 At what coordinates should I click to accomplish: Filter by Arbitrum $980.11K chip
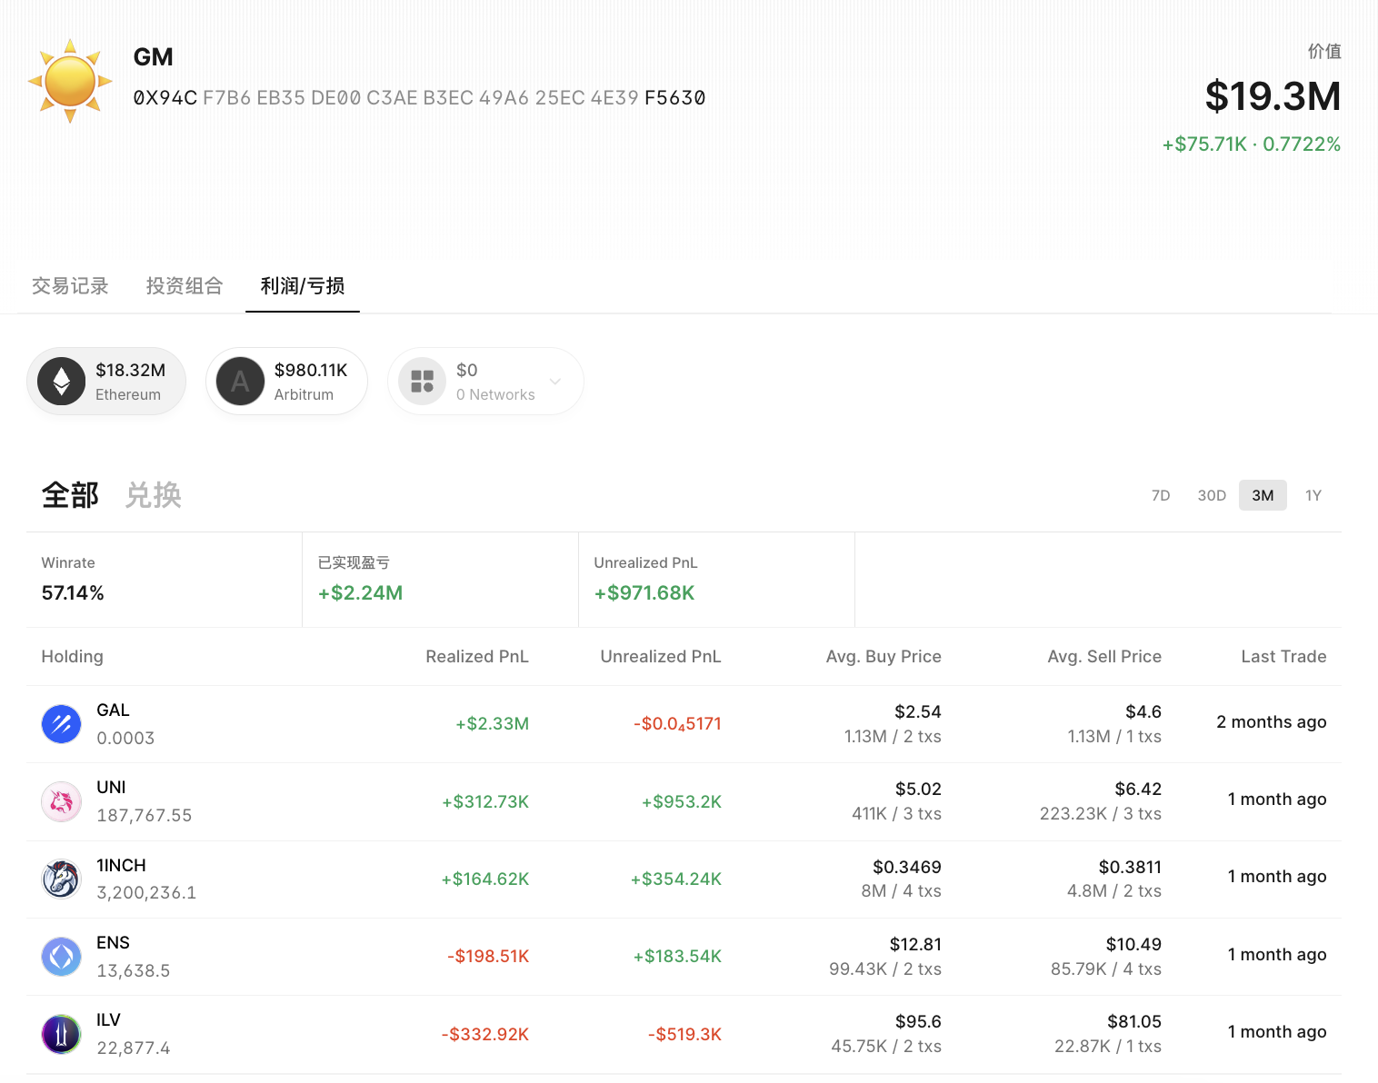[x=286, y=382]
